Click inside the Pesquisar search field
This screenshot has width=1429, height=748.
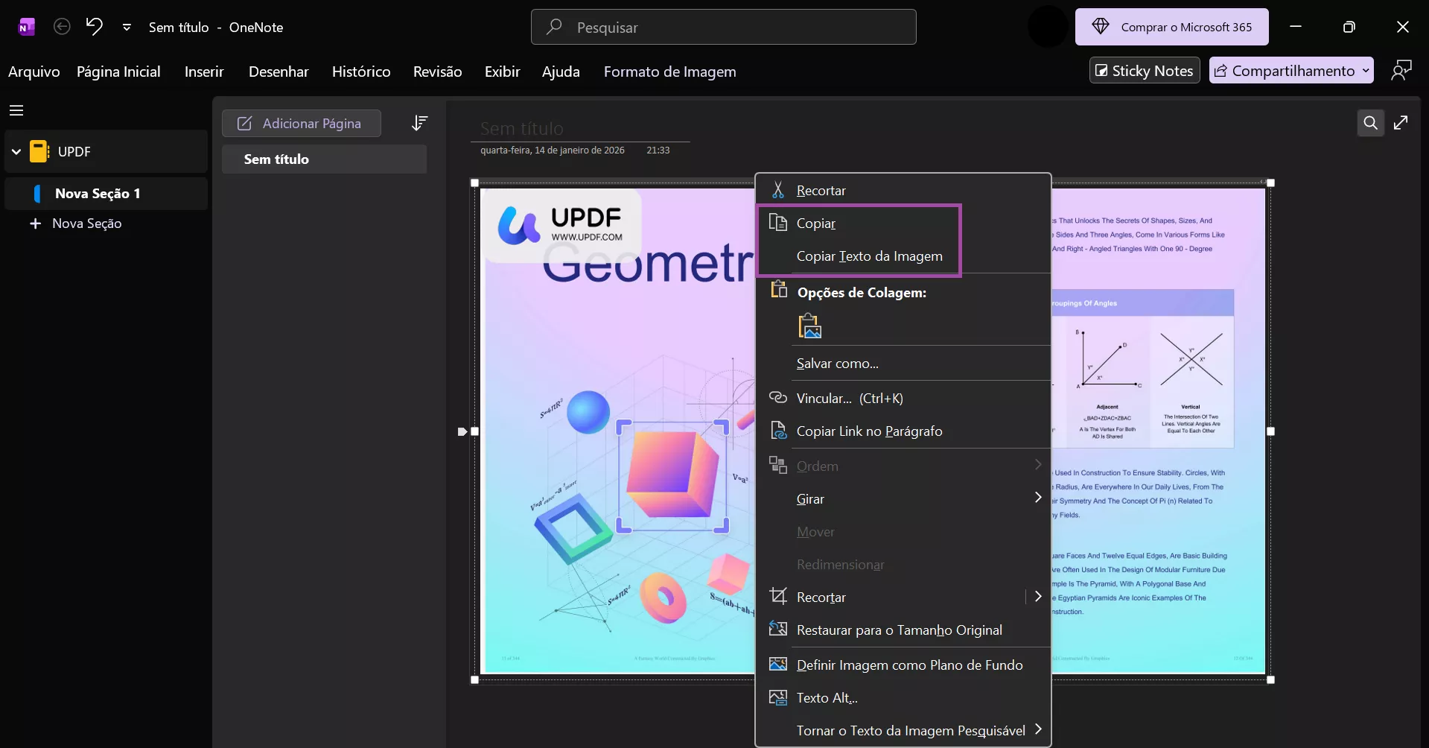[x=722, y=27]
